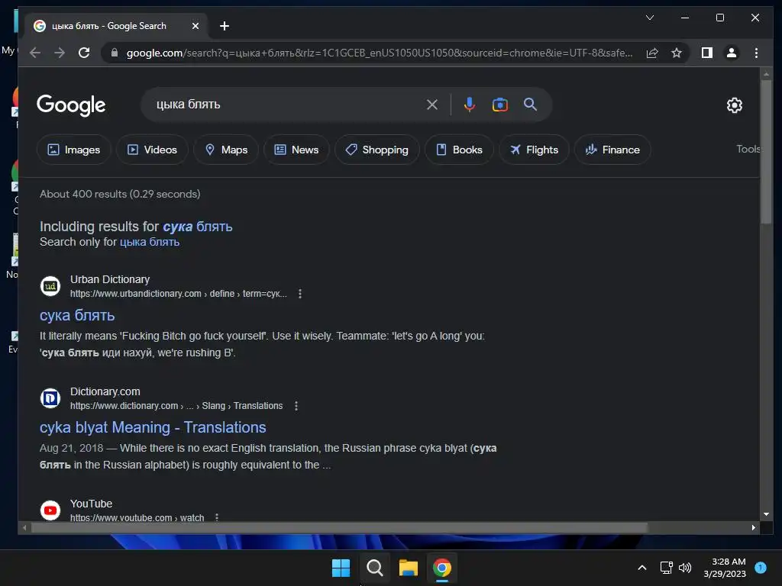782x586 pixels.
Task: Open the YouTube watch URL link
Action: 137,518
